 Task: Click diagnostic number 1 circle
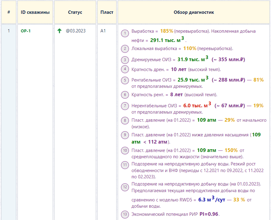[125, 33]
